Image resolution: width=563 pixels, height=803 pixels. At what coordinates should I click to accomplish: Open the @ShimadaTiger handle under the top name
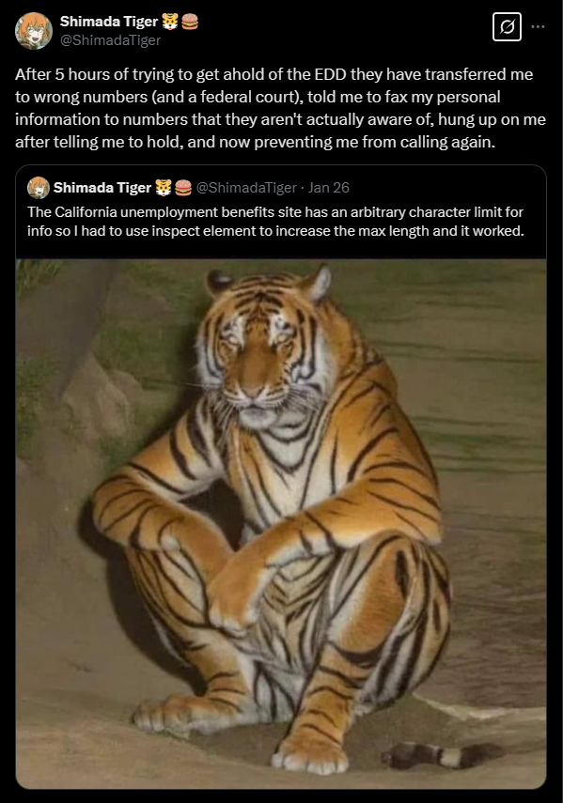pyautogui.click(x=110, y=40)
